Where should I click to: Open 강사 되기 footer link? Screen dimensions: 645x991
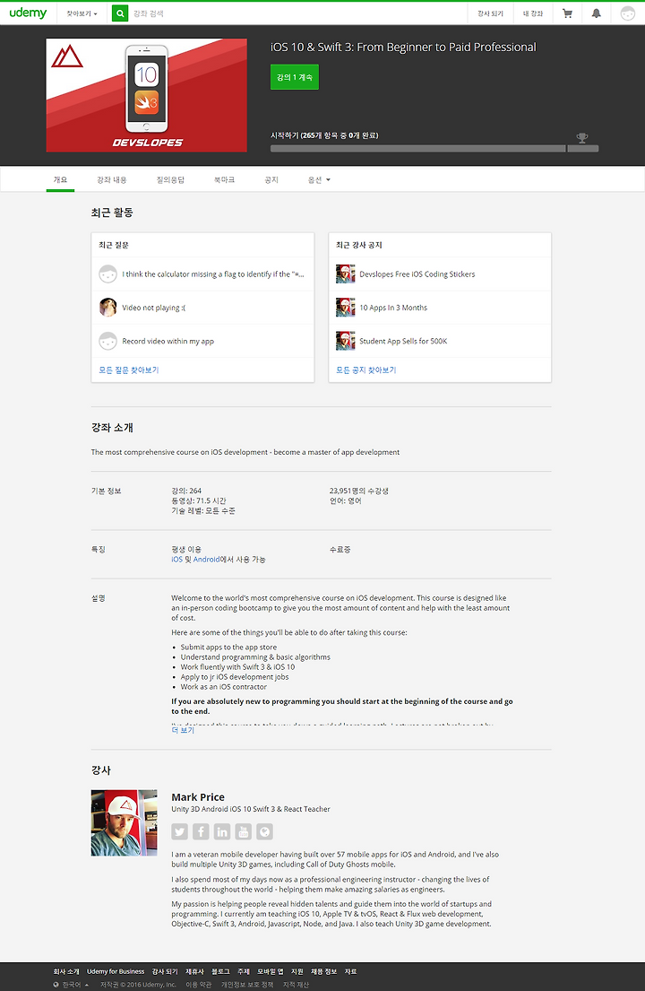coord(165,971)
